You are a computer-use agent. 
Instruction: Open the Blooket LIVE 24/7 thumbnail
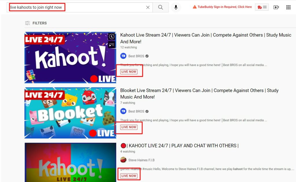tap(70, 113)
